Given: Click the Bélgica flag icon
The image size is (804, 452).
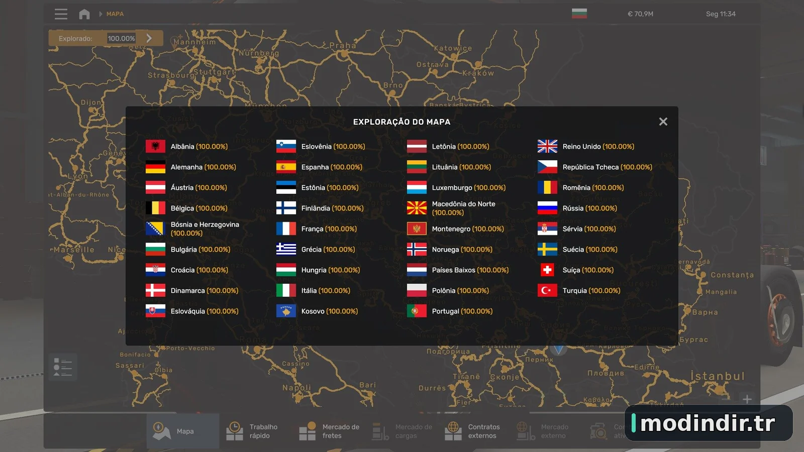Looking at the screenshot, I should (155, 208).
